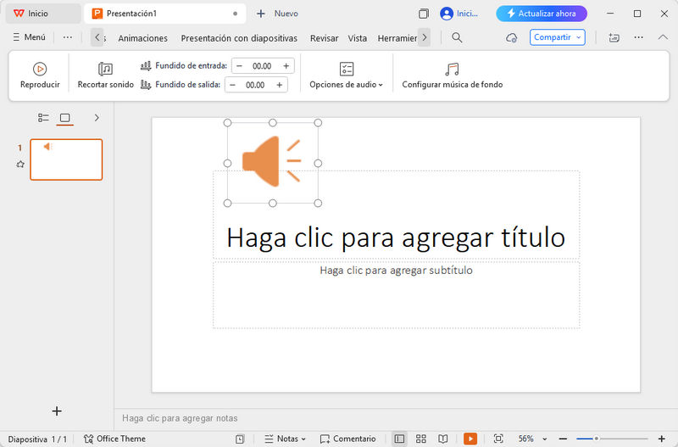Open reading view book icon
The width and height of the screenshot is (678, 447).
[442, 439]
